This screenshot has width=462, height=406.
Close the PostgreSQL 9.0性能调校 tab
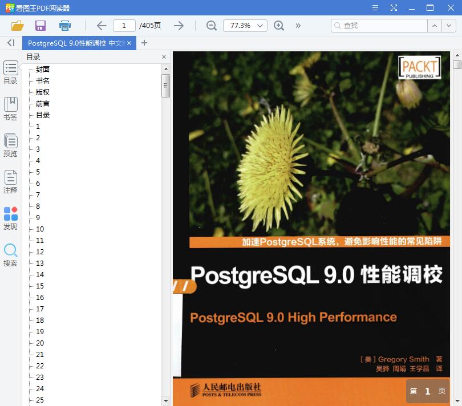[x=129, y=43]
